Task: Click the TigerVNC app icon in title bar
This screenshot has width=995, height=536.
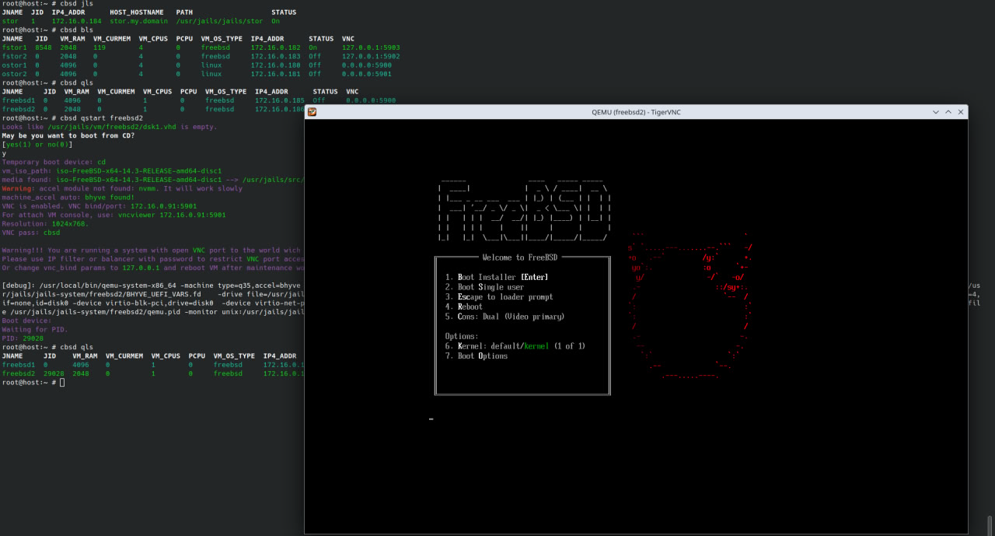Action: coord(312,112)
